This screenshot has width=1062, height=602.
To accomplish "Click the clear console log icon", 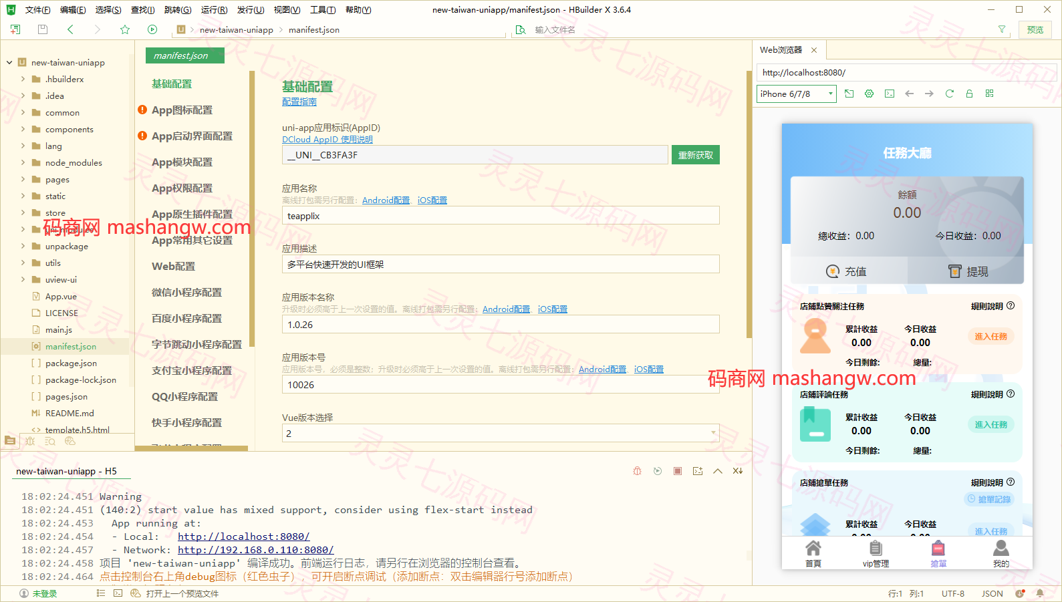I will (738, 471).
